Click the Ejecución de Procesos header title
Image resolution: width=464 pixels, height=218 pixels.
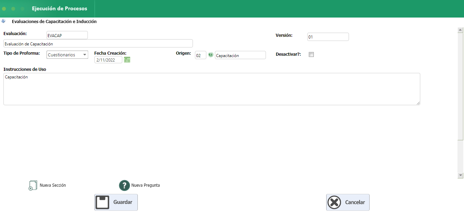point(60,9)
